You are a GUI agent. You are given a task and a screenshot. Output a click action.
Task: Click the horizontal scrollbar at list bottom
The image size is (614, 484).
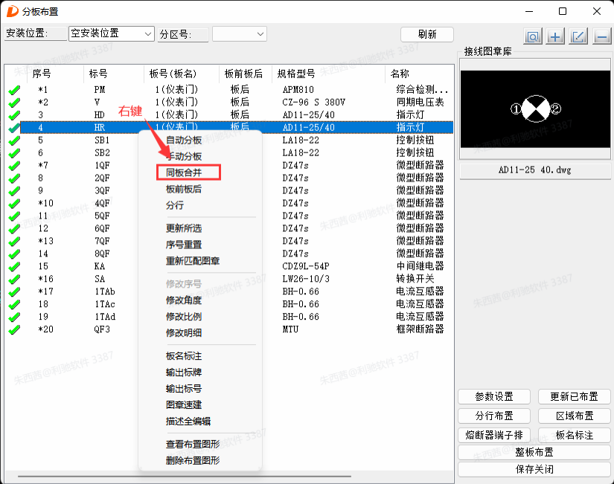click(184, 477)
